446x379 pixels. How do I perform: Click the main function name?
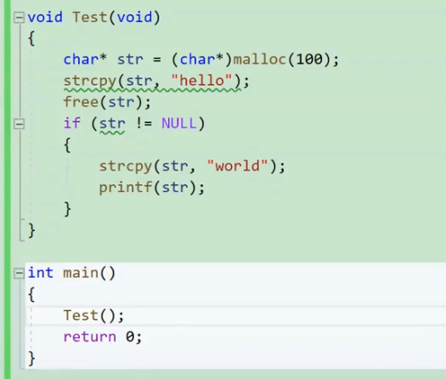81,273
